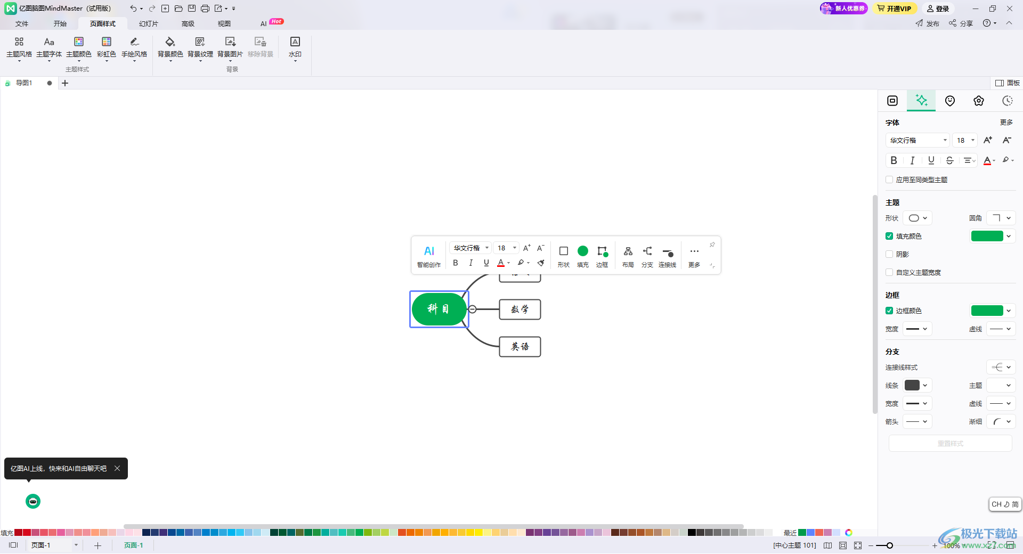Expand 渐细 taper dropdown

[1001, 421]
